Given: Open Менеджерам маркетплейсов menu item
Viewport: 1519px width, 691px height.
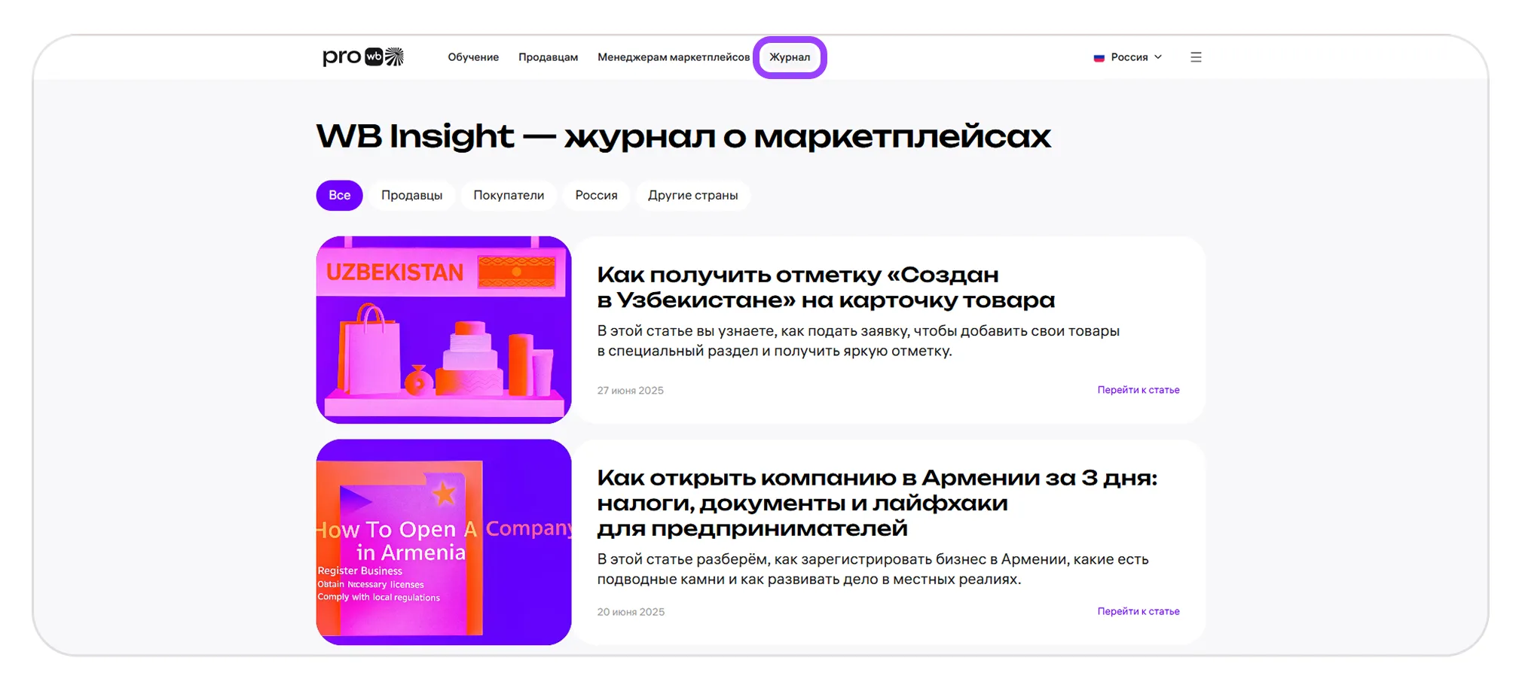Looking at the screenshot, I should [674, 57].
